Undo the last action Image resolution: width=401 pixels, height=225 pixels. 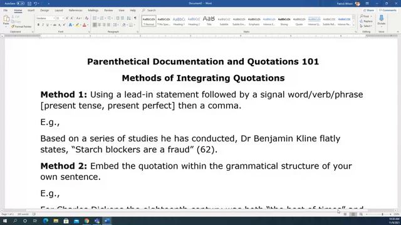point(36,4)
